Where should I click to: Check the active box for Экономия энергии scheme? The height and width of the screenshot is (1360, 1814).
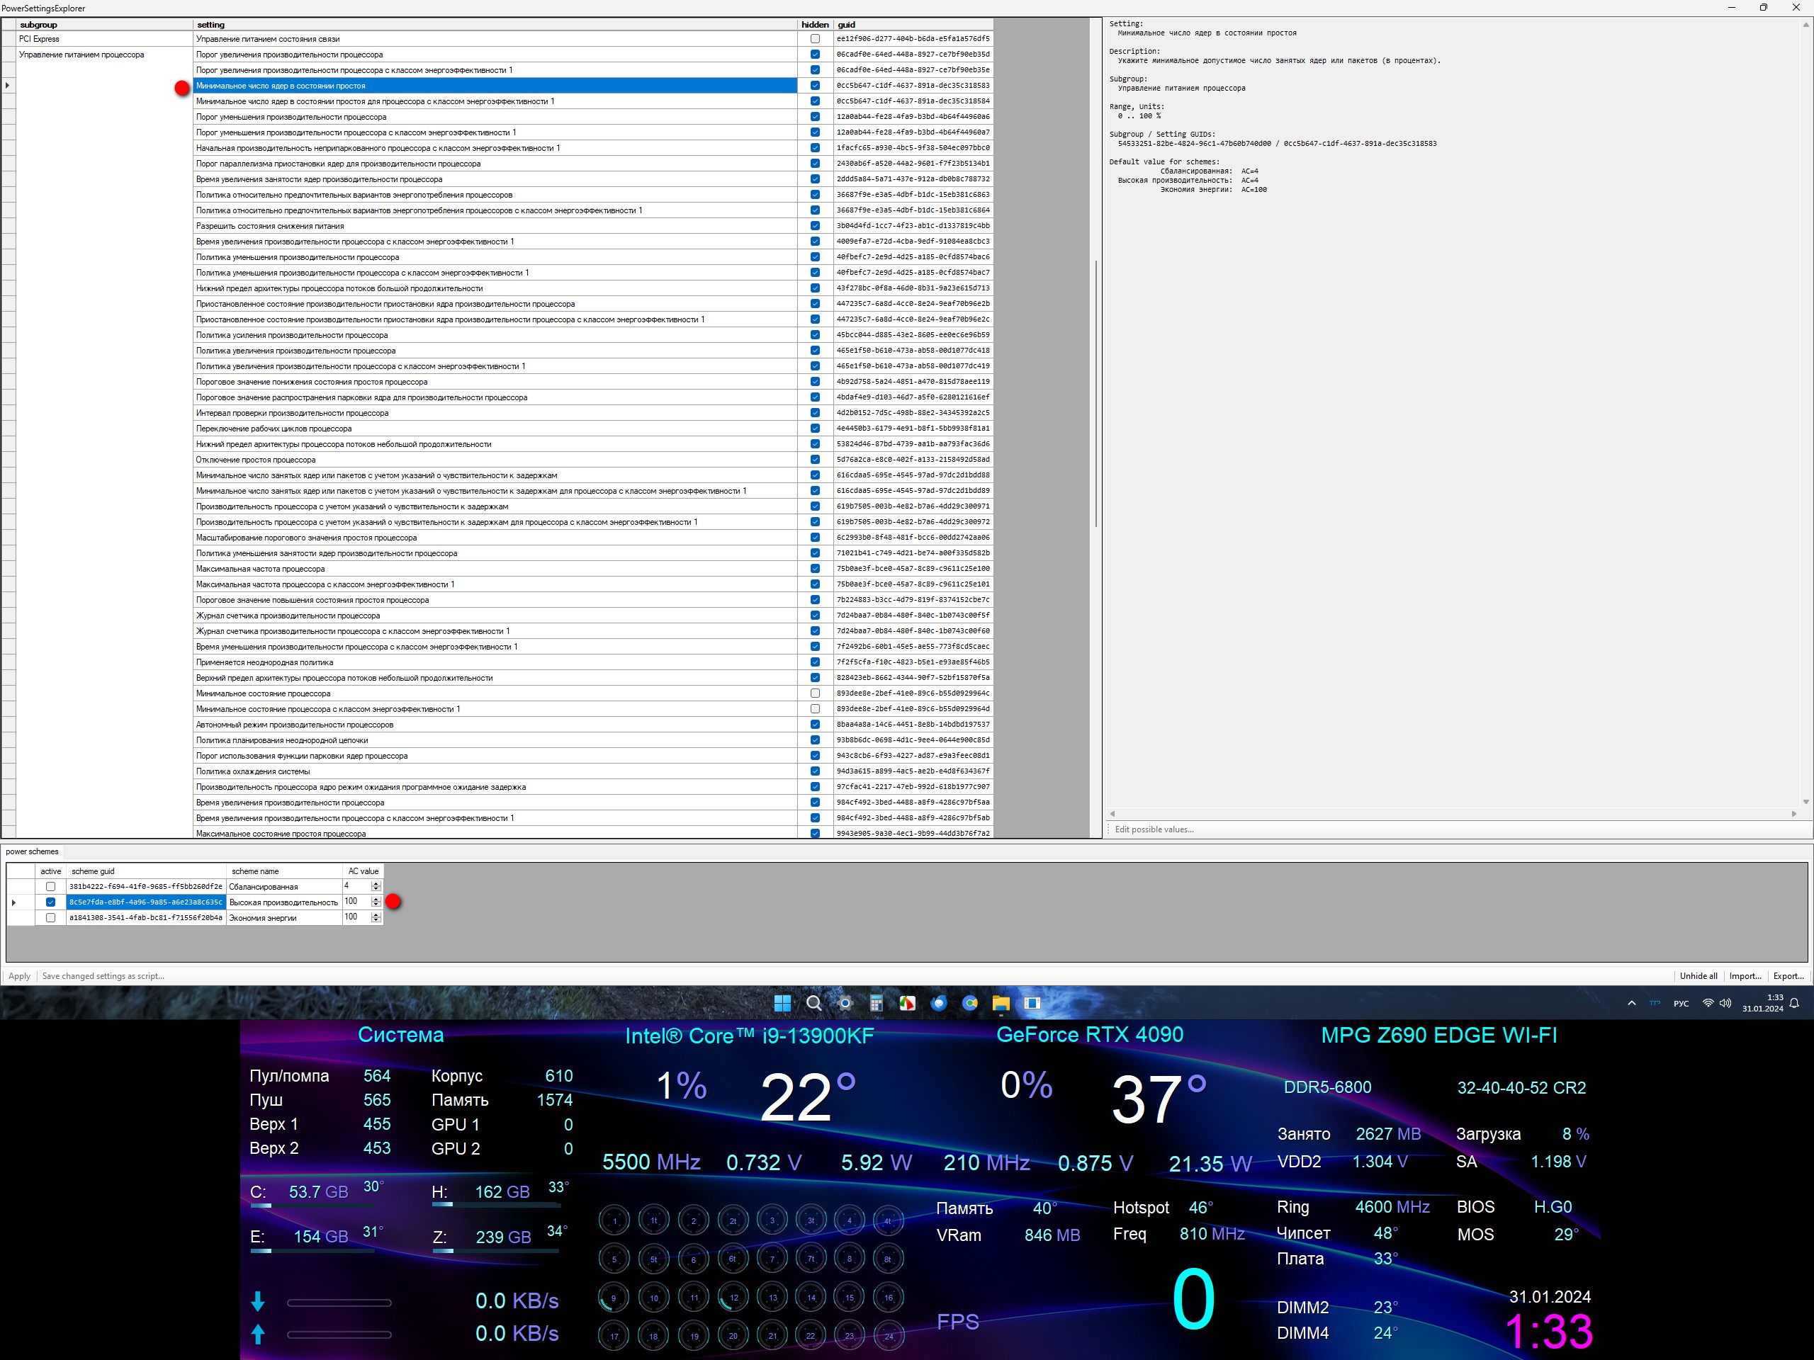point(51,917)
